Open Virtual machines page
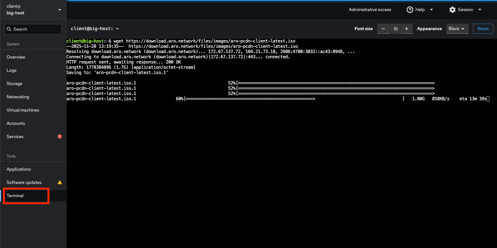This screenshot has width=497, height=248. [23, 110]
